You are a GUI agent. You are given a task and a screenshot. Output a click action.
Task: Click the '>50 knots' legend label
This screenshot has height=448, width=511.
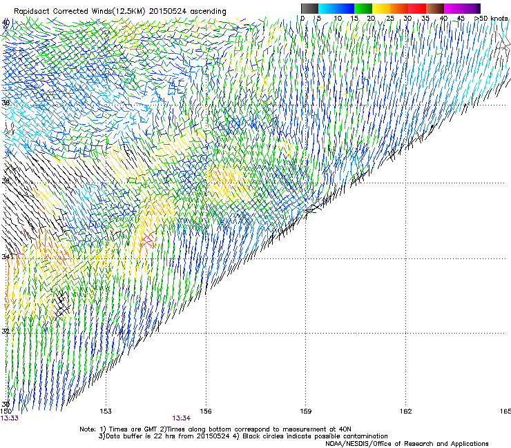[491, 18]
